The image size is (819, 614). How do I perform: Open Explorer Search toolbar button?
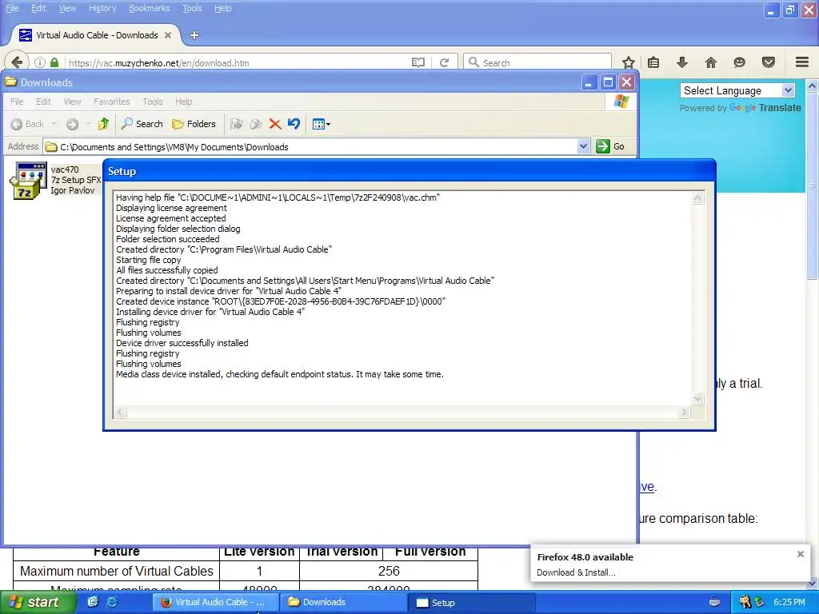tap(142, 124)
